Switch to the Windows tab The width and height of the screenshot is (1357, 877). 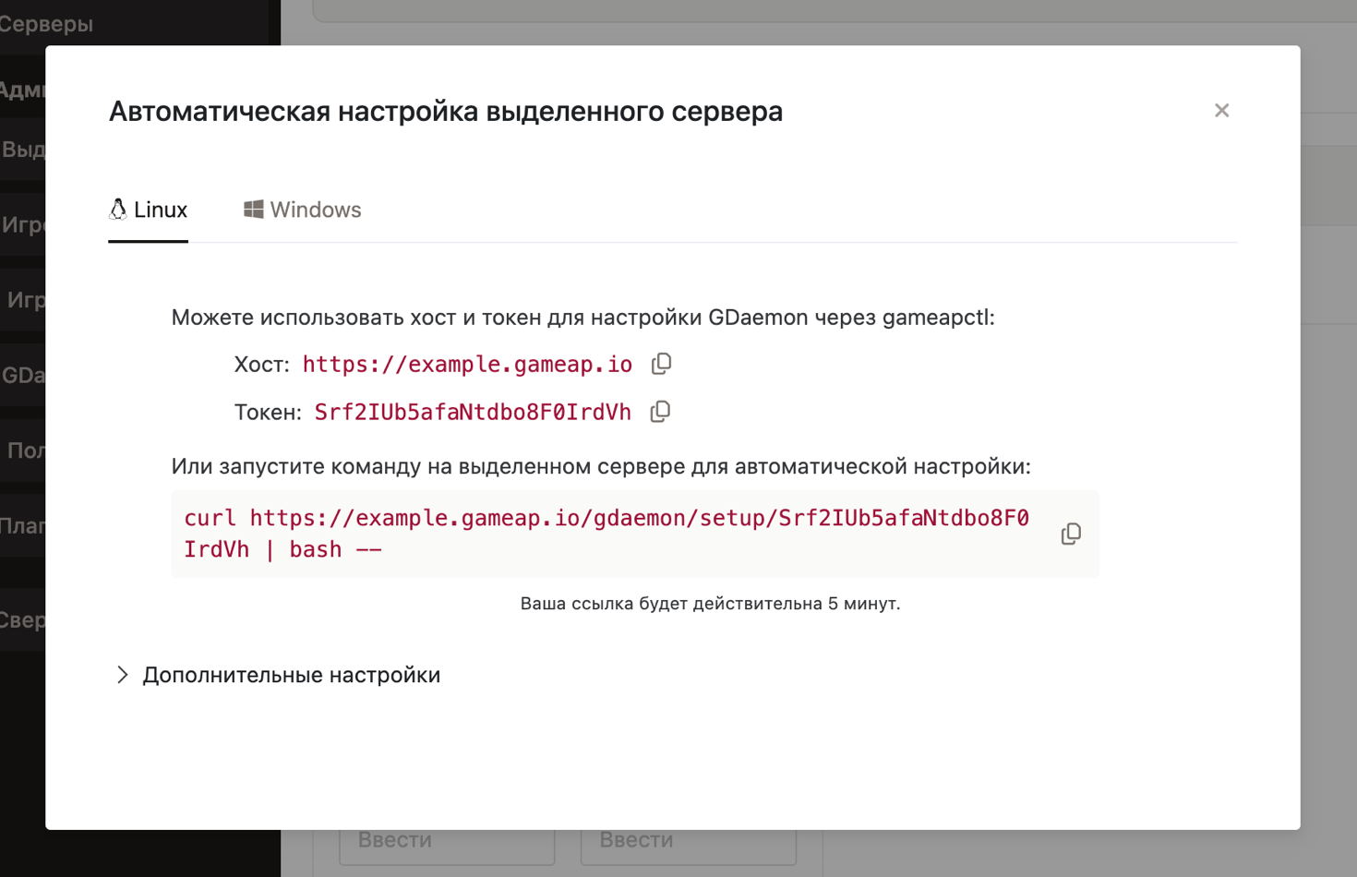click(x=303, y=210)
